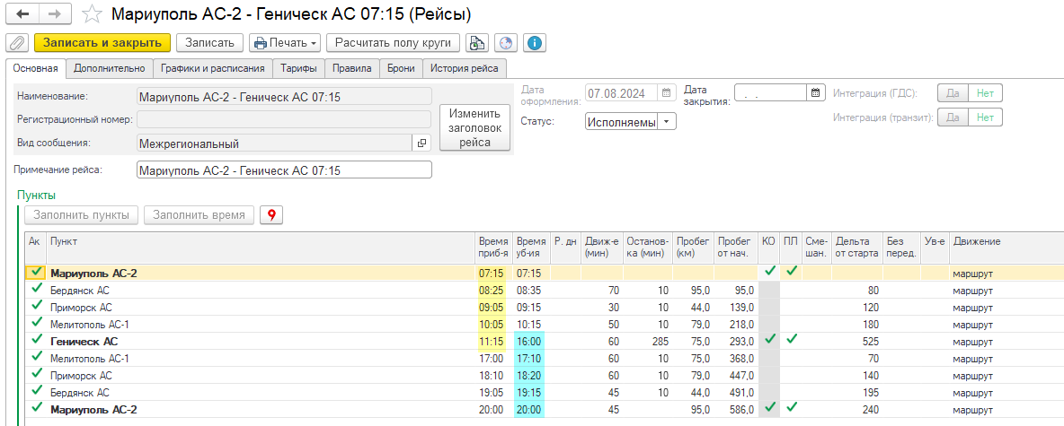
Task: Set Интеграция (ГДС) to Нет
Action: [x=986, y=92]
